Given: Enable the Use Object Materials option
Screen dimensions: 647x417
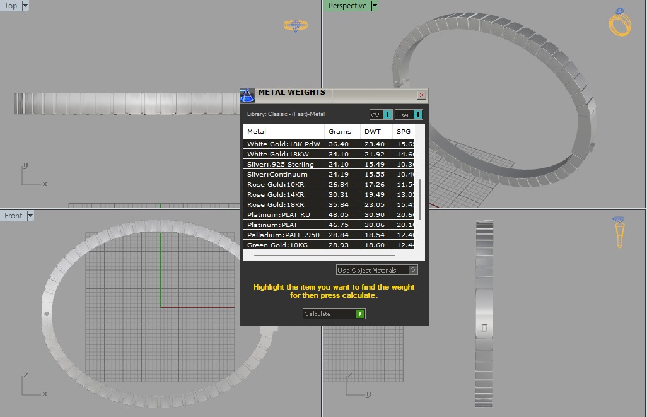Looking at the screenshot, I should point(376,270).
